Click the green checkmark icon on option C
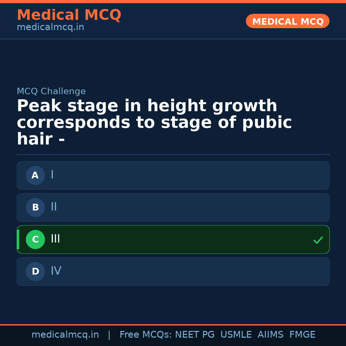Image resolution: width=346 pixels, height=346 pixels. (318, 240)
